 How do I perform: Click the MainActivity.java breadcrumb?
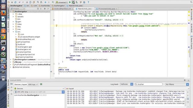74,6
